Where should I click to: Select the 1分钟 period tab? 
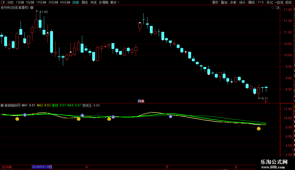coord(20,2)
